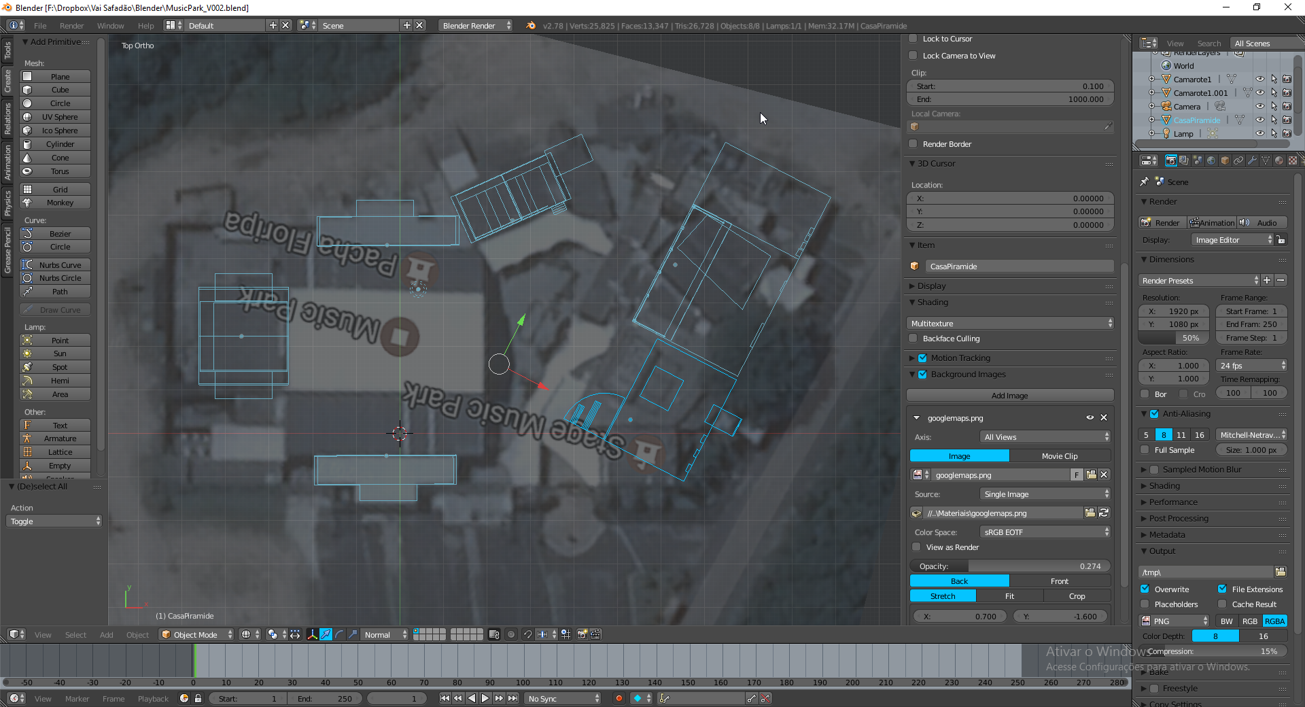
Task: Enable View as Render checkbox
Action: click(916, 547)
